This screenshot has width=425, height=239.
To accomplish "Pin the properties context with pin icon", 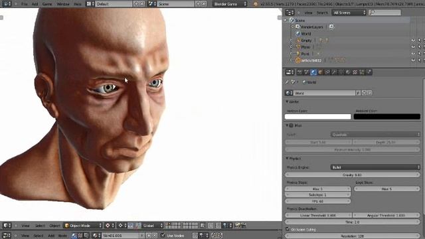I will (288, 82).
